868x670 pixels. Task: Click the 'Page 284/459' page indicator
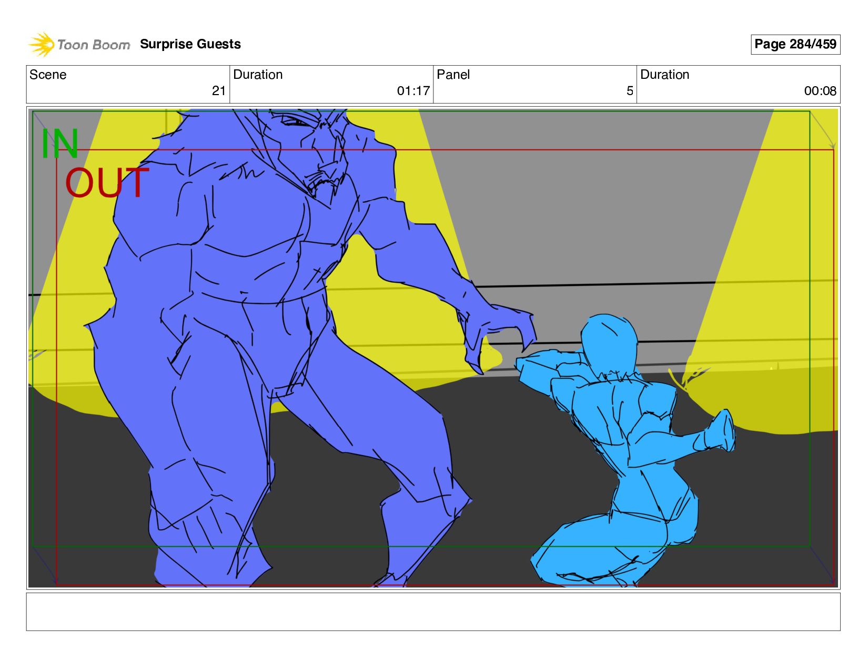click(x=795, y=44)
